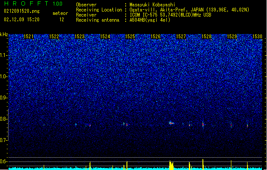Click the 1527 time marker
The height and width of the screenshot is (170, 267).
[181, 37]
